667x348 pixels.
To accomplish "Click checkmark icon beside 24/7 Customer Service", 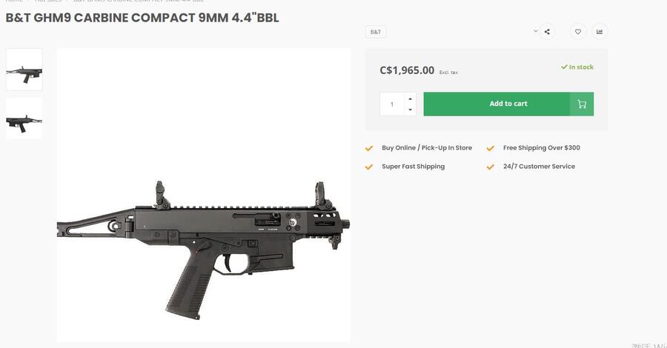I will 490,167.
